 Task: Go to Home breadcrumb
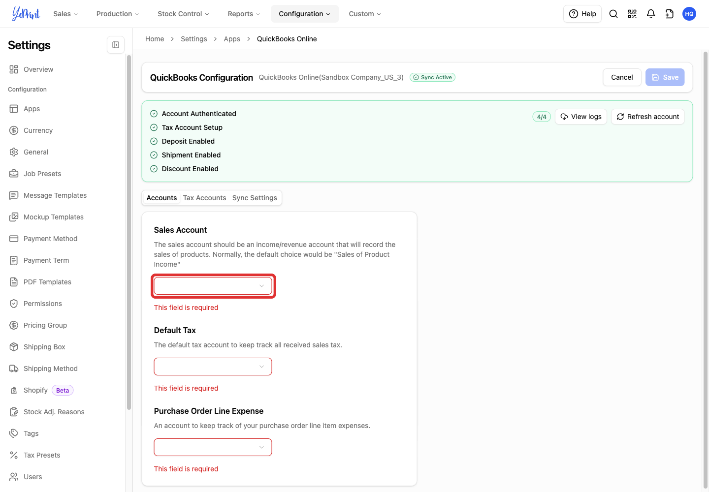pyautogui.click(x=155, y=39)
